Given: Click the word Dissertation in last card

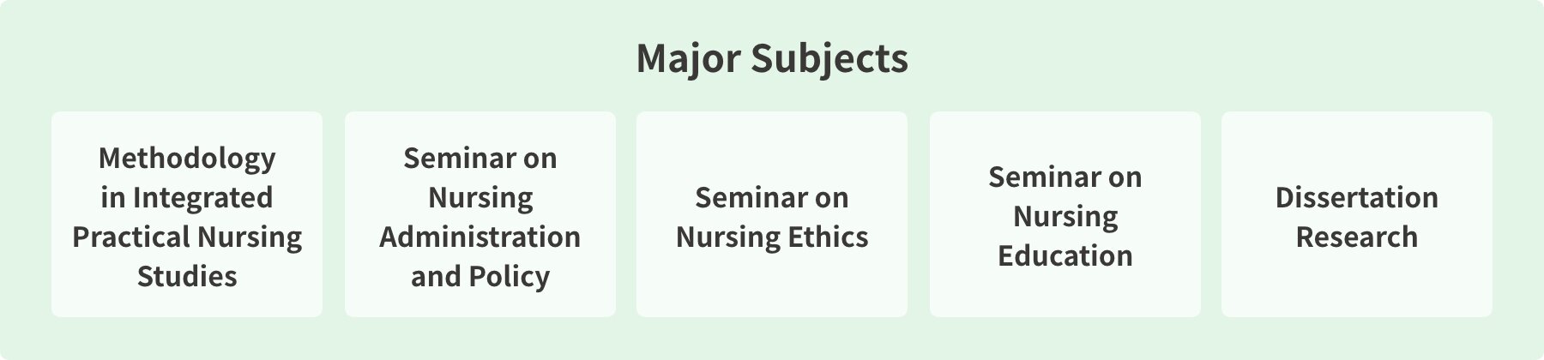Looking at the screenshot, I should (1357, 197).
